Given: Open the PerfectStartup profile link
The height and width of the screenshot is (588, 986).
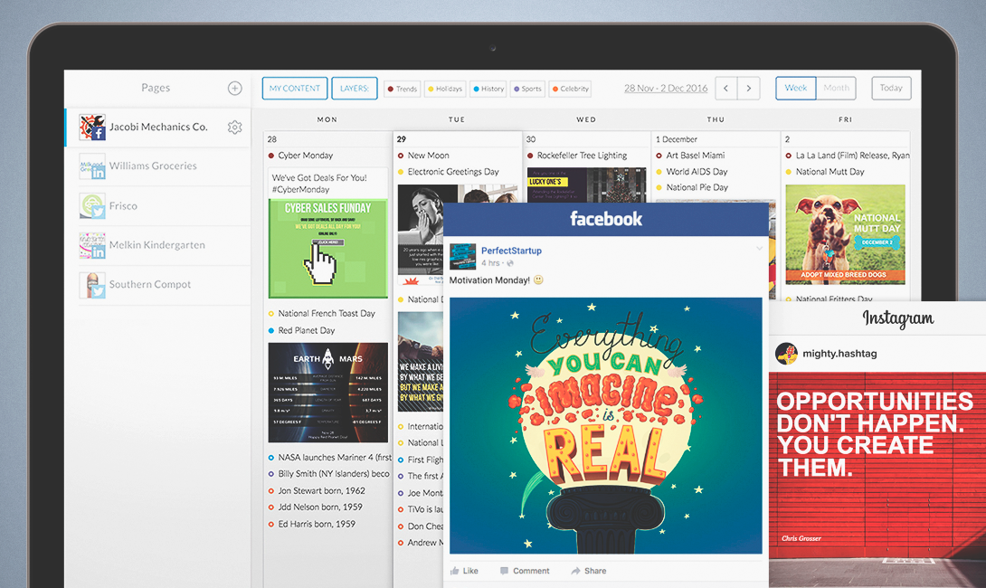Looking at the screenshot, I should (511, 251).
